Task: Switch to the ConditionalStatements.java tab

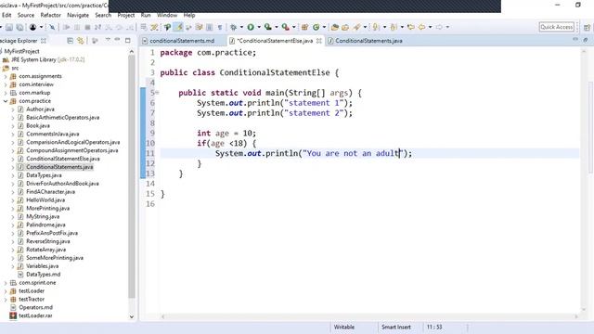Action: 368,41
